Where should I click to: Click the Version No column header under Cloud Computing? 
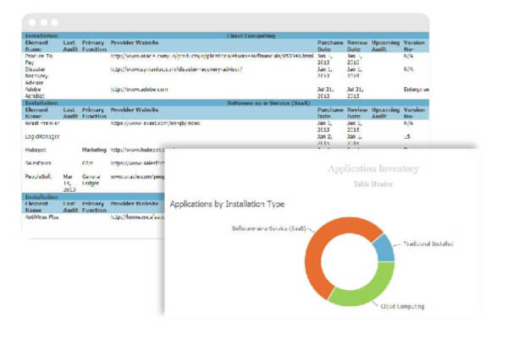point(414,47)
